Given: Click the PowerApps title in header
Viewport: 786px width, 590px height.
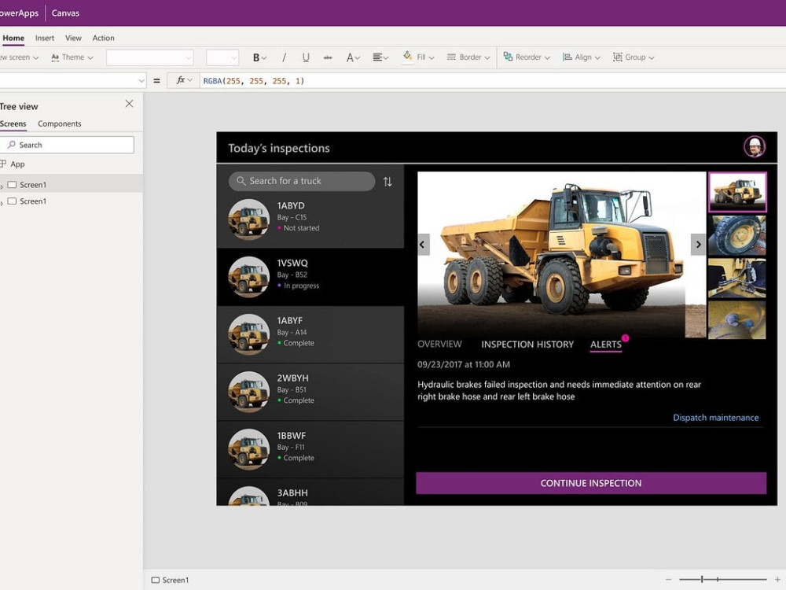Looking at the screenshot, I should click(x=19, y=13).
